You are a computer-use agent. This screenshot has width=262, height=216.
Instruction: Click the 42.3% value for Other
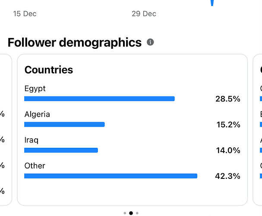click(227, 176)
